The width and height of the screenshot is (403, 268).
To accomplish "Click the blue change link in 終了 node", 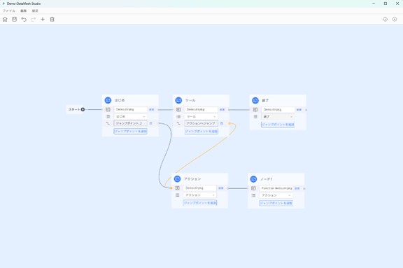I will (x=299, y=110).
